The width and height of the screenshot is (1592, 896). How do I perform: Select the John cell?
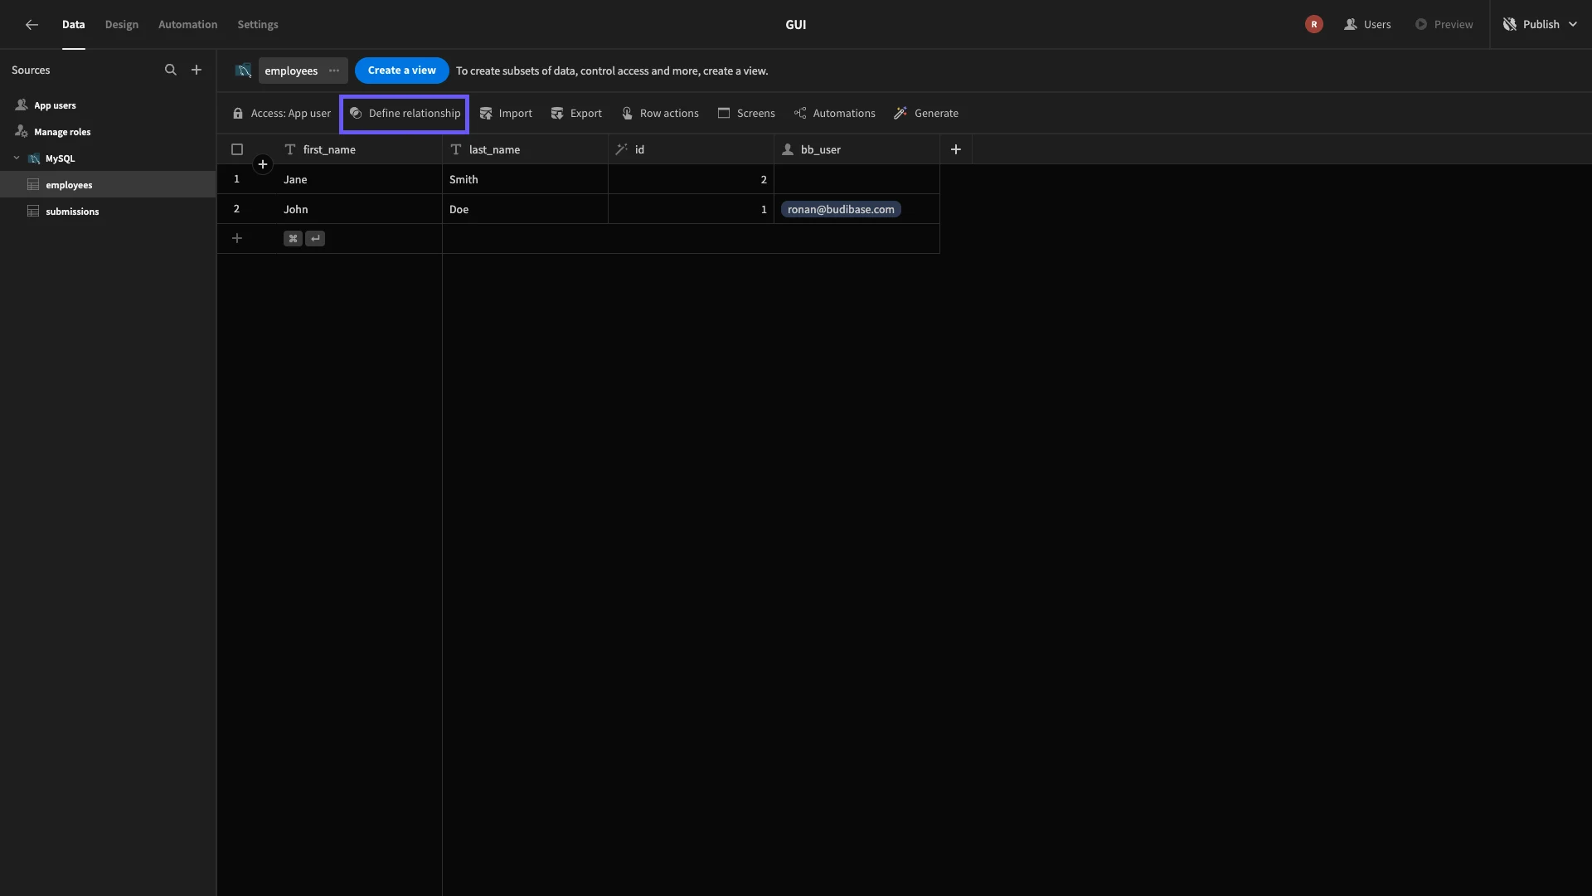click(359, 209)
